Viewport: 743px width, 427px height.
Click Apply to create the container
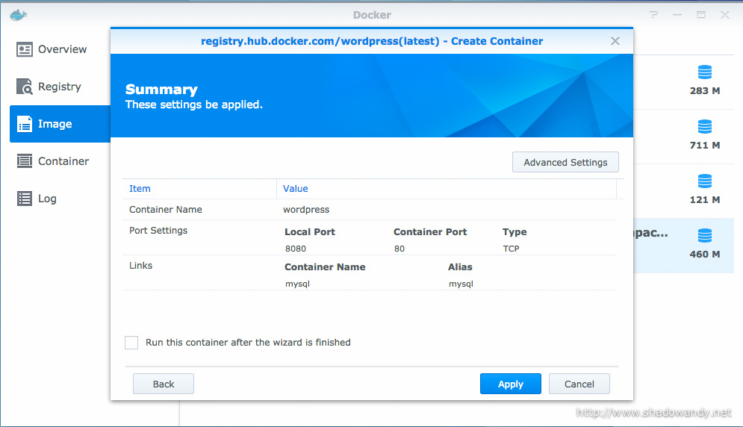(510, 384)
